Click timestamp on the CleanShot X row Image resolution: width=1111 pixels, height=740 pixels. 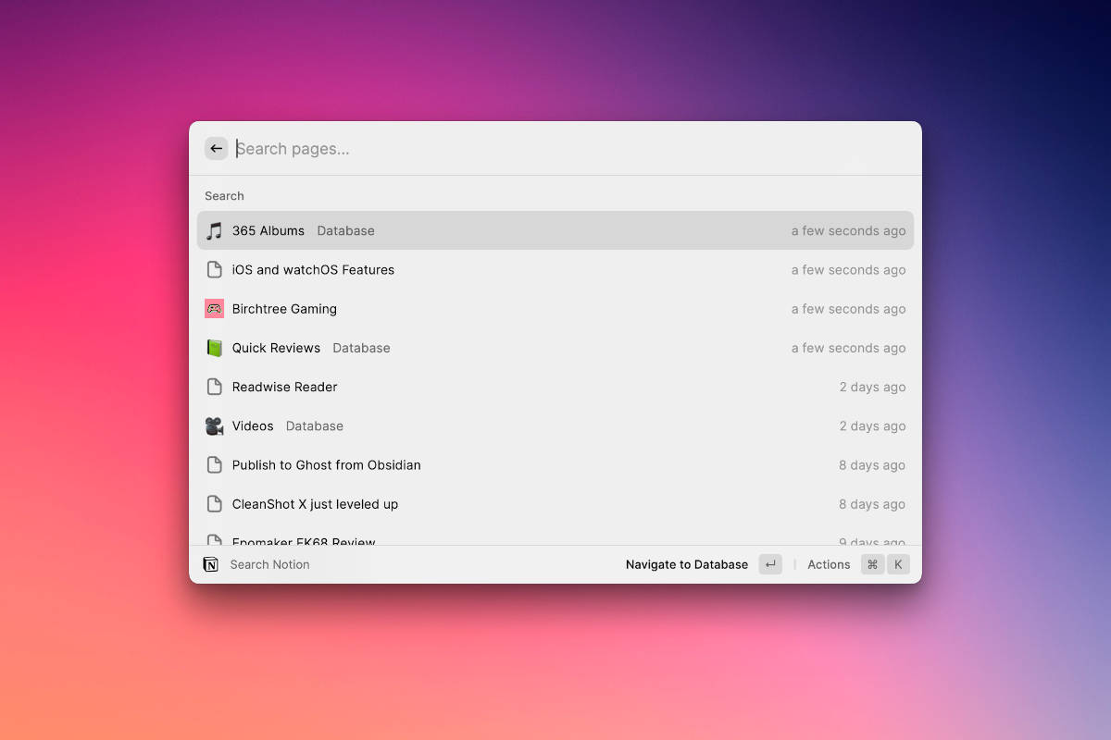click(872, 504)
